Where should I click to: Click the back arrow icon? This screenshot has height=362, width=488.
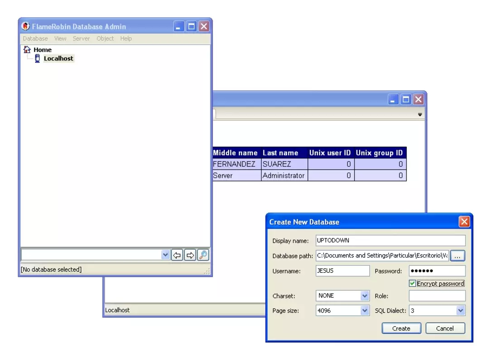point(177,255)
